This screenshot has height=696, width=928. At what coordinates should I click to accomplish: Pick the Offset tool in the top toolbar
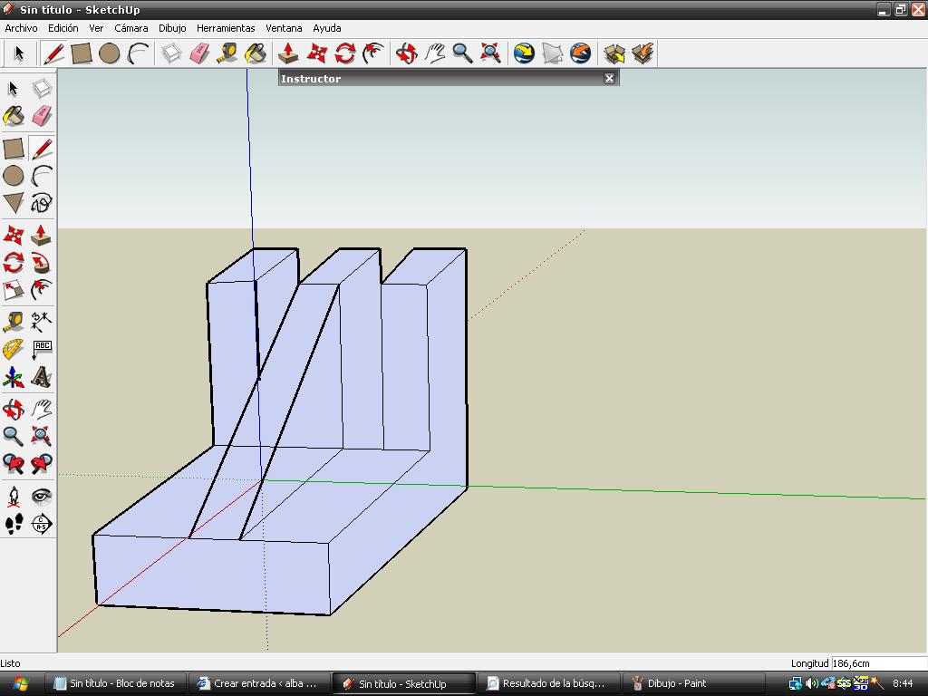coord(373,53)
